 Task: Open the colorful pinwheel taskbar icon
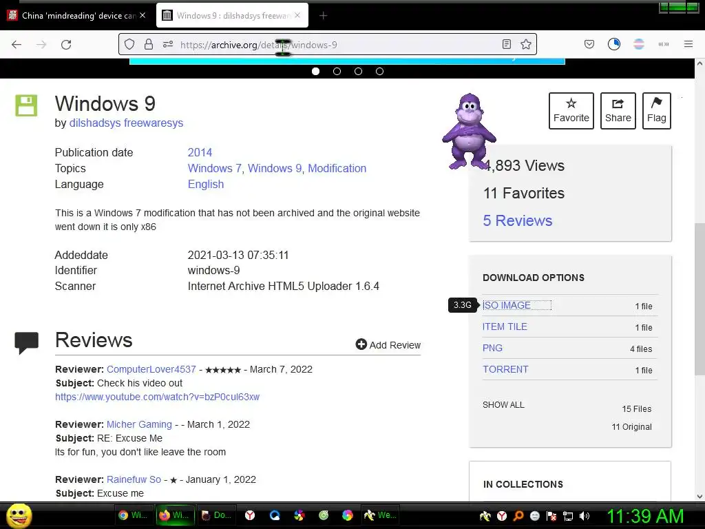[x=299, y=515]
